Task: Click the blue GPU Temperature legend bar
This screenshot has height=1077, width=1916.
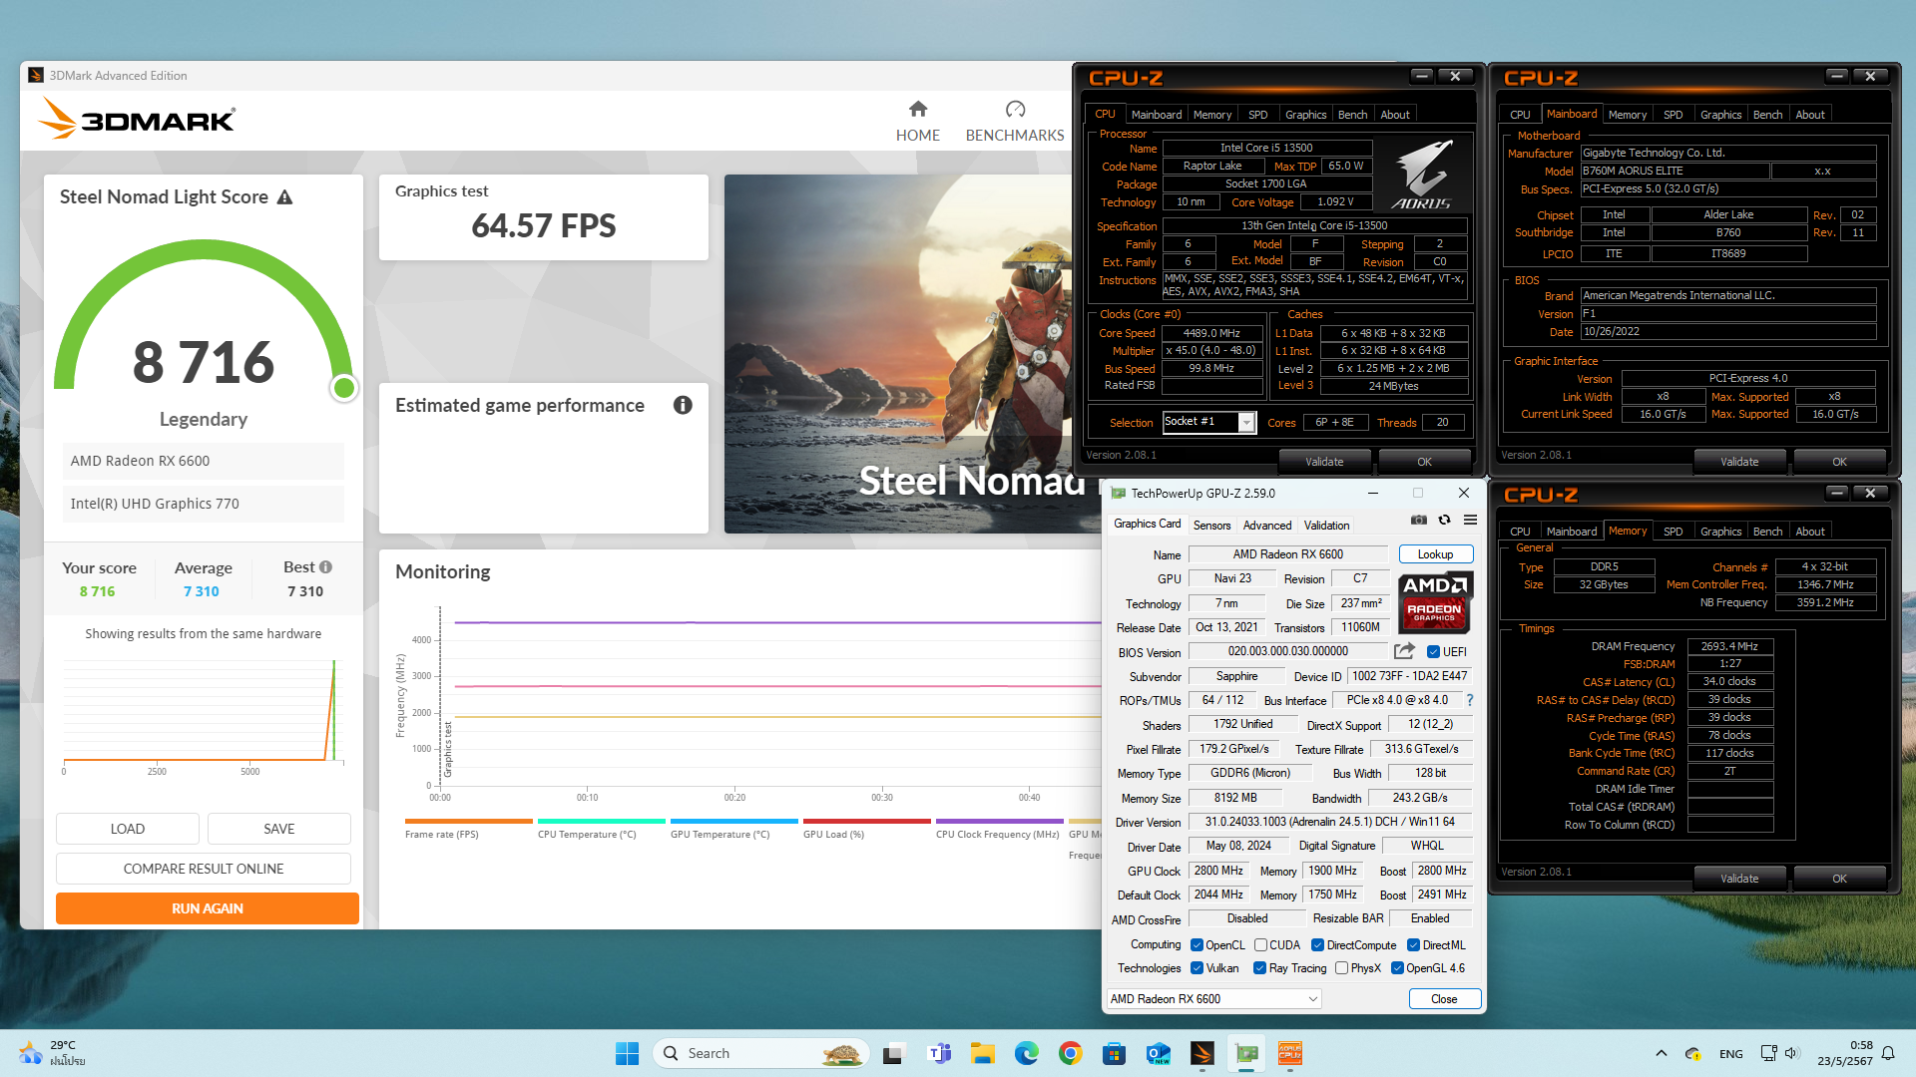Action: coord(733,822)
